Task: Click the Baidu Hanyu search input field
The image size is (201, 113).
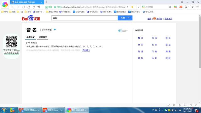Action: click(x=84, y=18)
